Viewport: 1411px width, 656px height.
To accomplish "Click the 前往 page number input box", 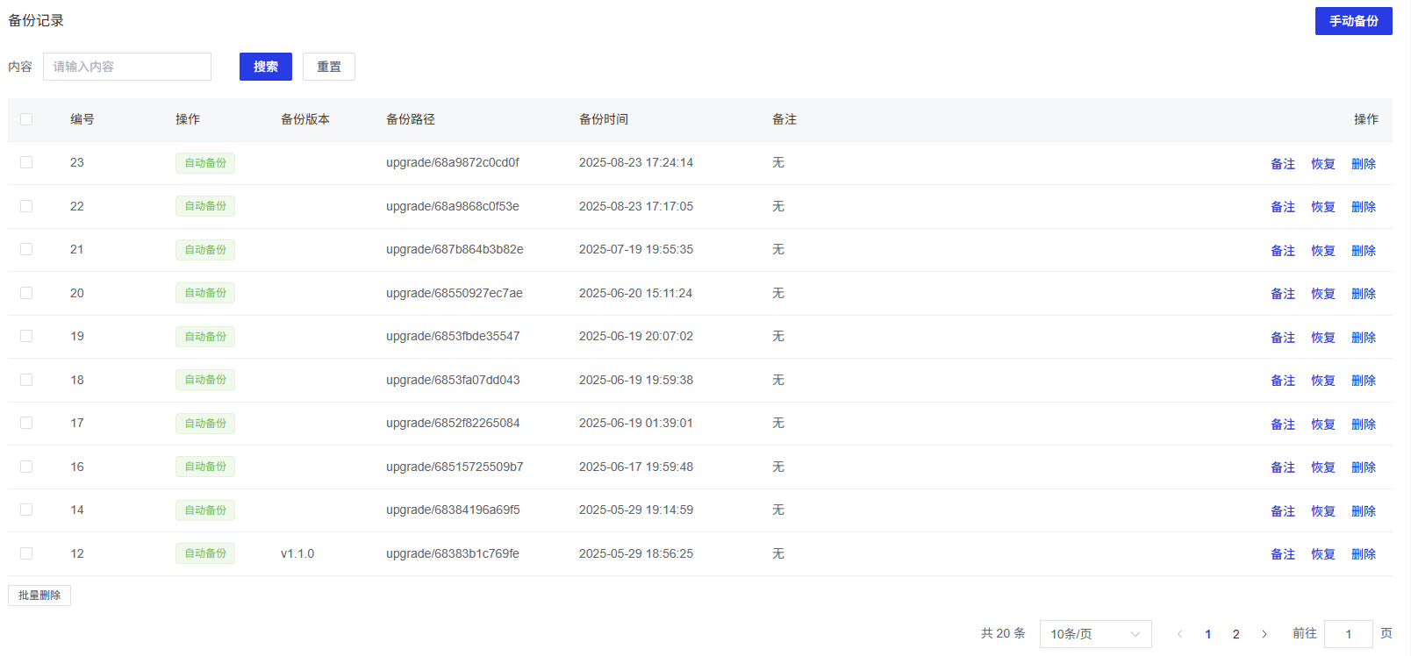I will 1347,634.
